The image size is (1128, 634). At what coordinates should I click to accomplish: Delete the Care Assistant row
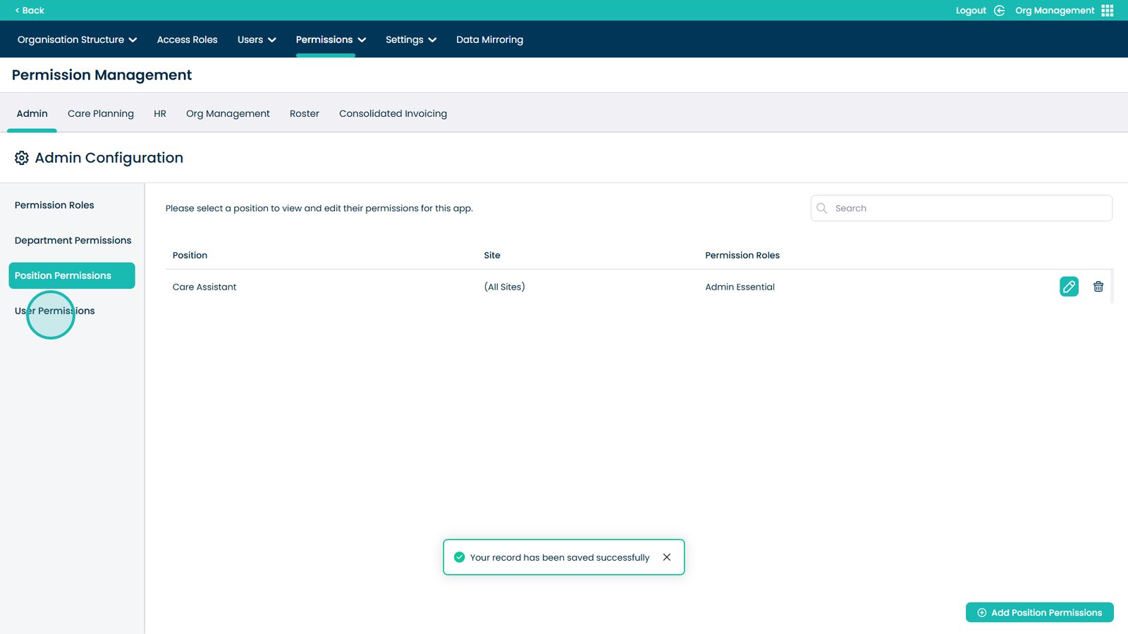tap(1098, 287)
